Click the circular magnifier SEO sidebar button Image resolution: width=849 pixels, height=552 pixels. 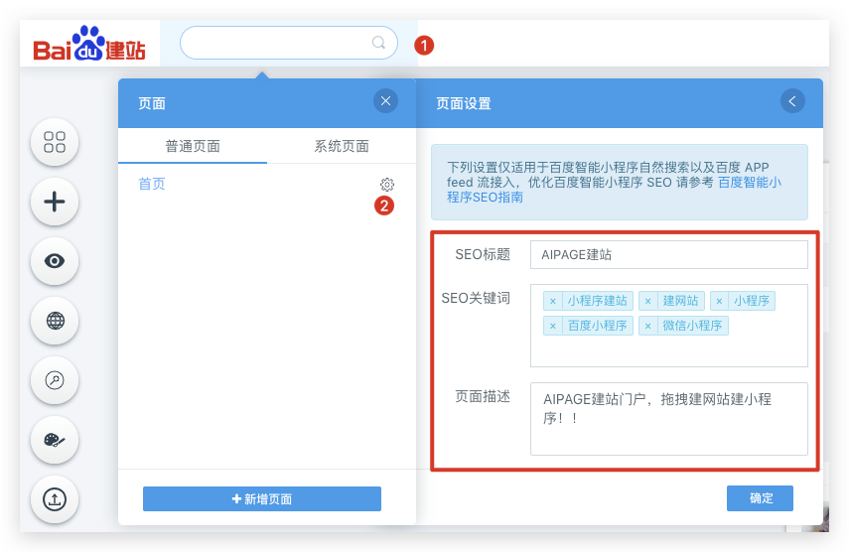[55, 380]
